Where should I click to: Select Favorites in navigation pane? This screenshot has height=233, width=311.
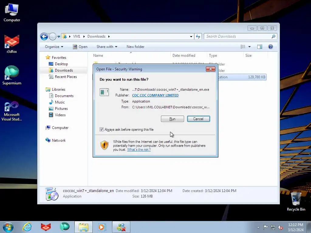click(59, 58)
